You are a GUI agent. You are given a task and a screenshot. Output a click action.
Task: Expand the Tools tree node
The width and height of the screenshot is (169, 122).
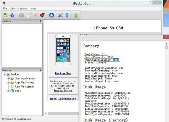[8, 91]
